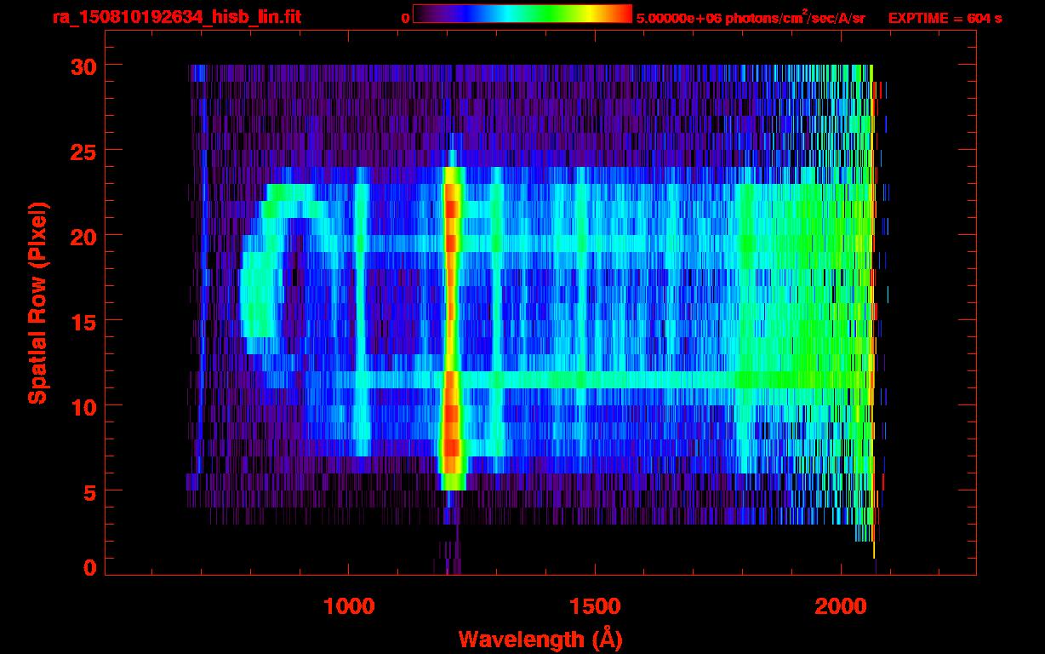Click the y-axis tick label 0
This screenshot has width=1045, height=654.
pyautogui.click(x=89, y=568)
